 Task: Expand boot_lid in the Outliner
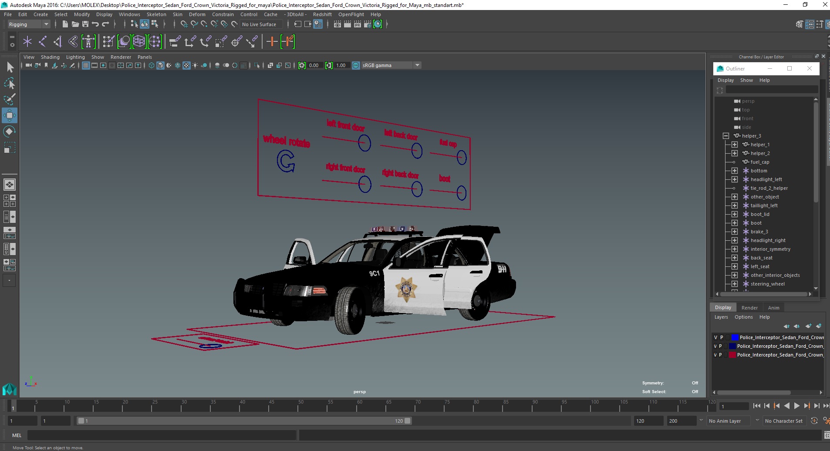point(735,214)
